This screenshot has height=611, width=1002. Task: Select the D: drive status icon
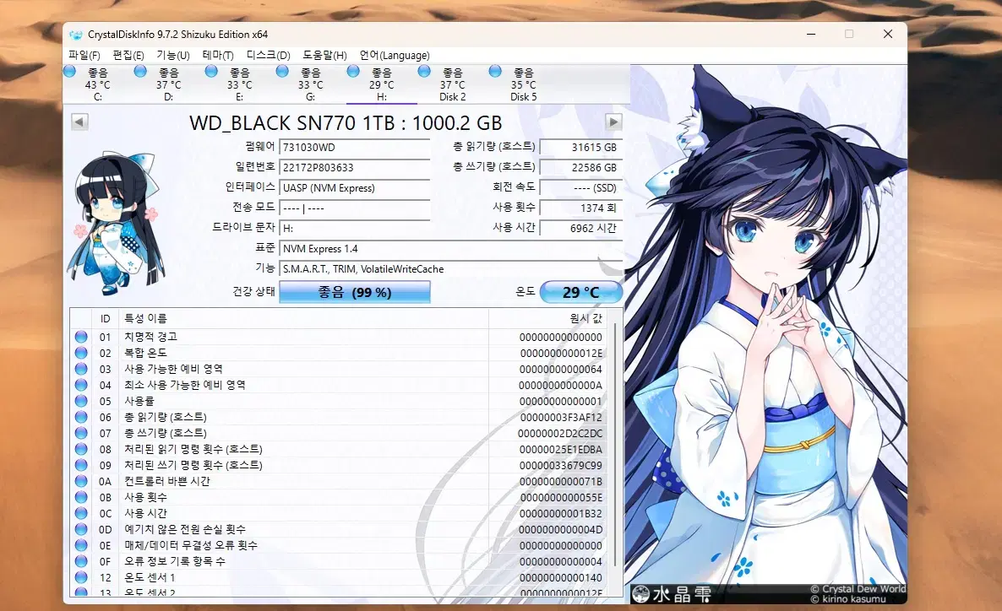click(x=140, y=72)
